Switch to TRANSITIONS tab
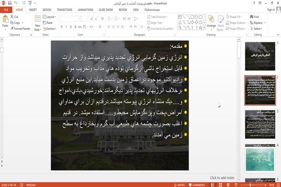 coord(65,10)
